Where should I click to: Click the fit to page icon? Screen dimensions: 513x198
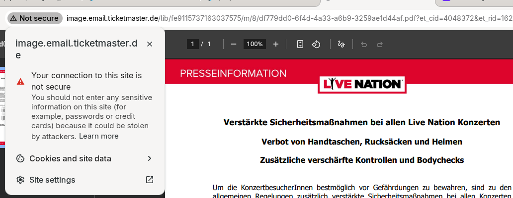(300, 44)
